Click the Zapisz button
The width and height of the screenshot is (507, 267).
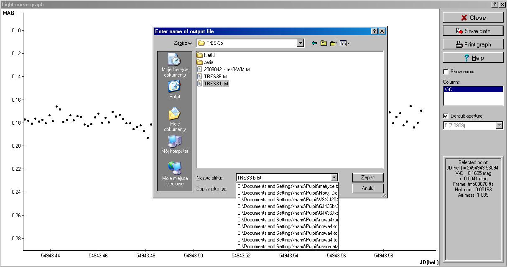(x=368, y=177)
